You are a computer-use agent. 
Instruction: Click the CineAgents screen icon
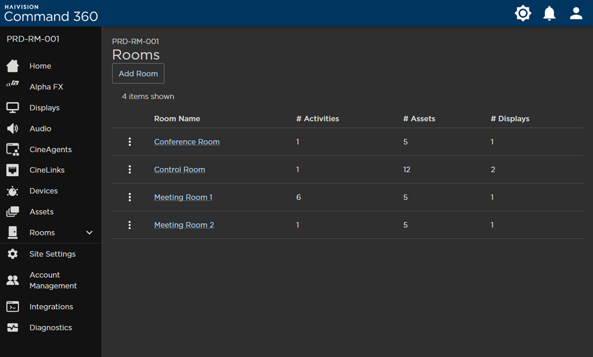coord(12,149)
